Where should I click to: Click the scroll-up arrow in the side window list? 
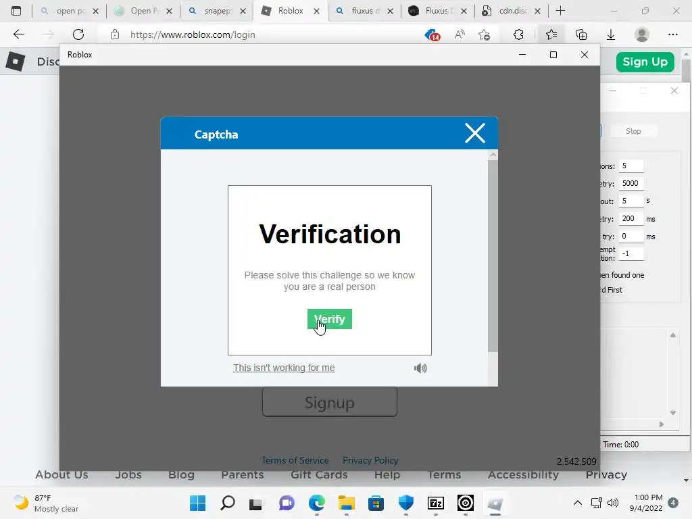[x=673, y=335]
